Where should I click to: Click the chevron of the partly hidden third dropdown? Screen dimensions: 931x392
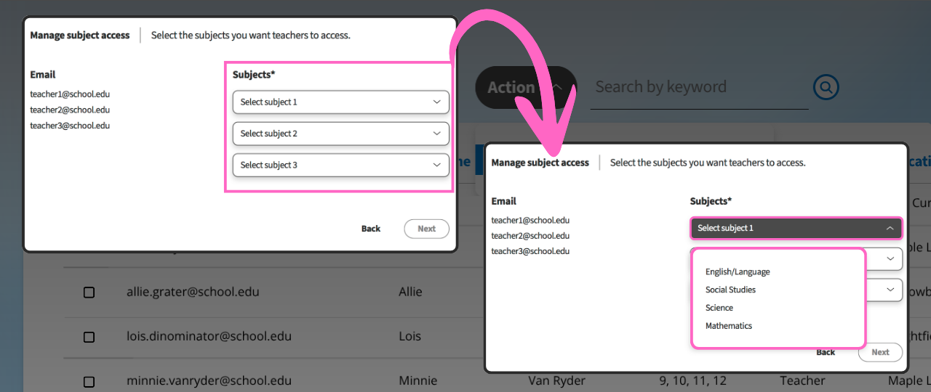pyautogui.click(x=890, y=290)
